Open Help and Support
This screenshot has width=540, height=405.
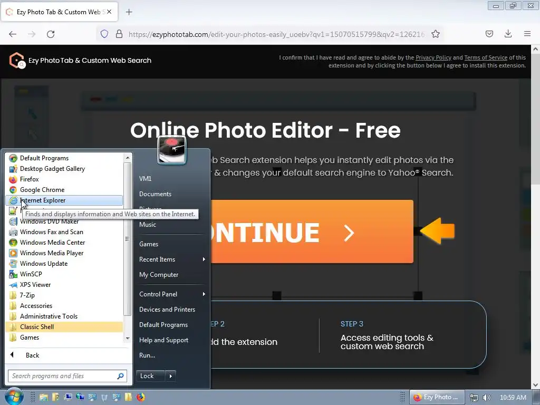[x=163, y=340]
